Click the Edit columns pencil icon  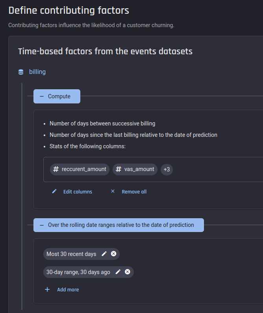[54, 191]
